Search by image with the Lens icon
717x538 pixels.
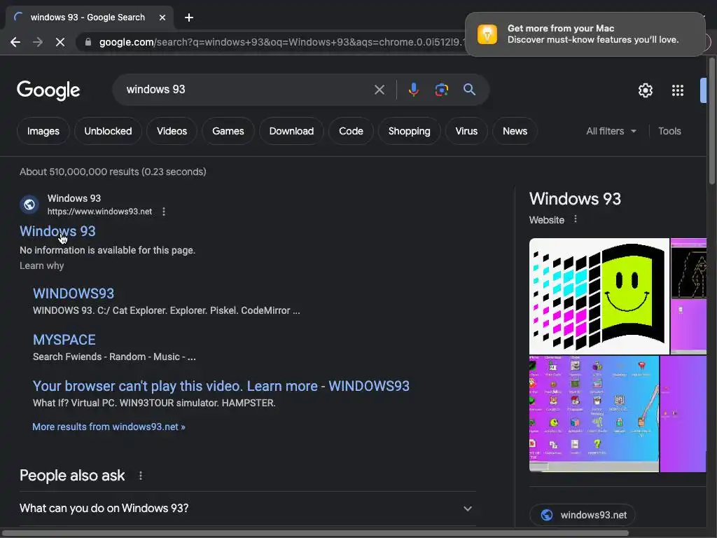point(441,90)
